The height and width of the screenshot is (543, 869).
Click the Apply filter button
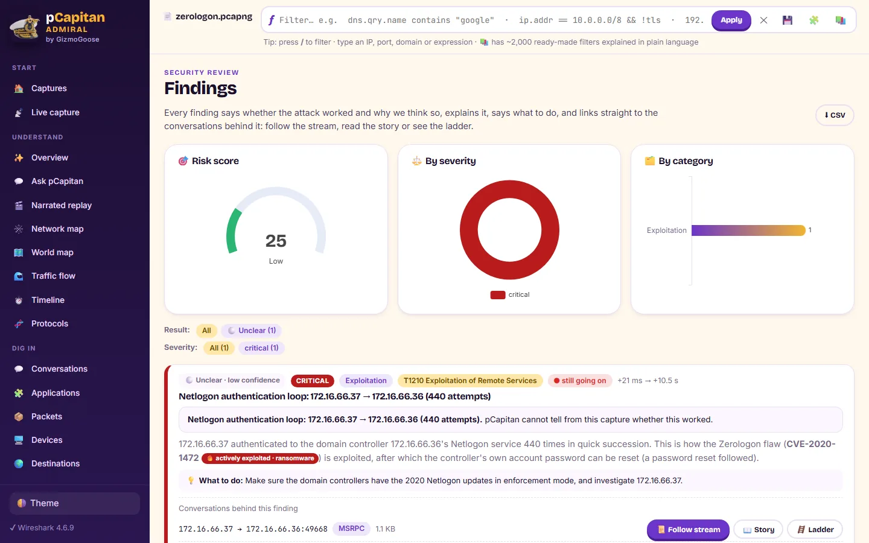731,21
